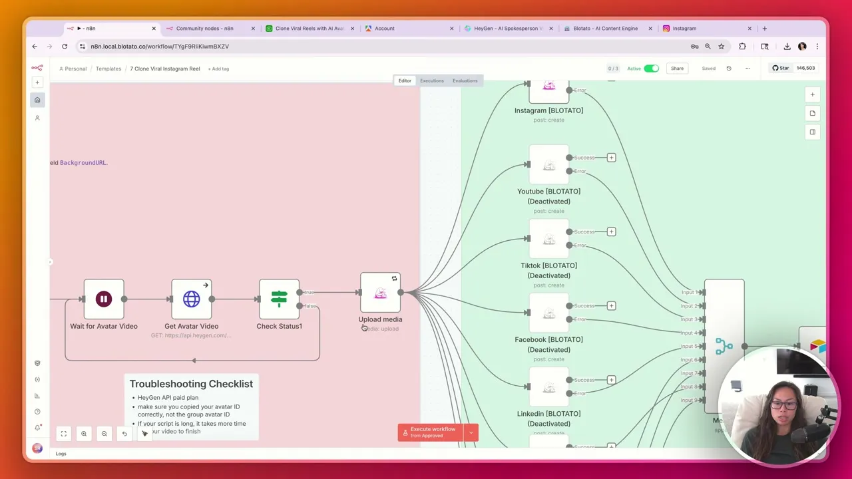
Task: Select the Merge node icon
Action: click(x=724, y=346)
